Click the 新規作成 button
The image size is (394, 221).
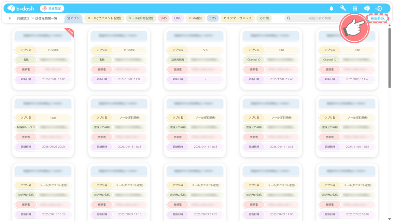377,18
